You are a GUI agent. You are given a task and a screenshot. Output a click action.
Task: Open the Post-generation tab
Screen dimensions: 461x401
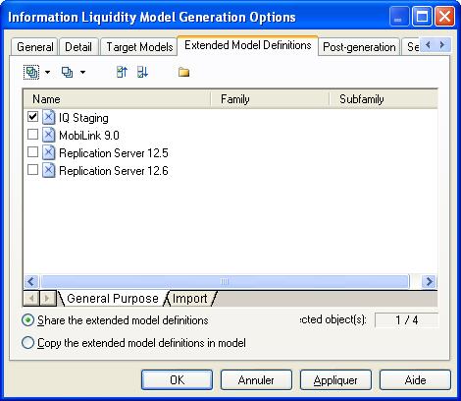pyautogui.click(x=359, y=47)
